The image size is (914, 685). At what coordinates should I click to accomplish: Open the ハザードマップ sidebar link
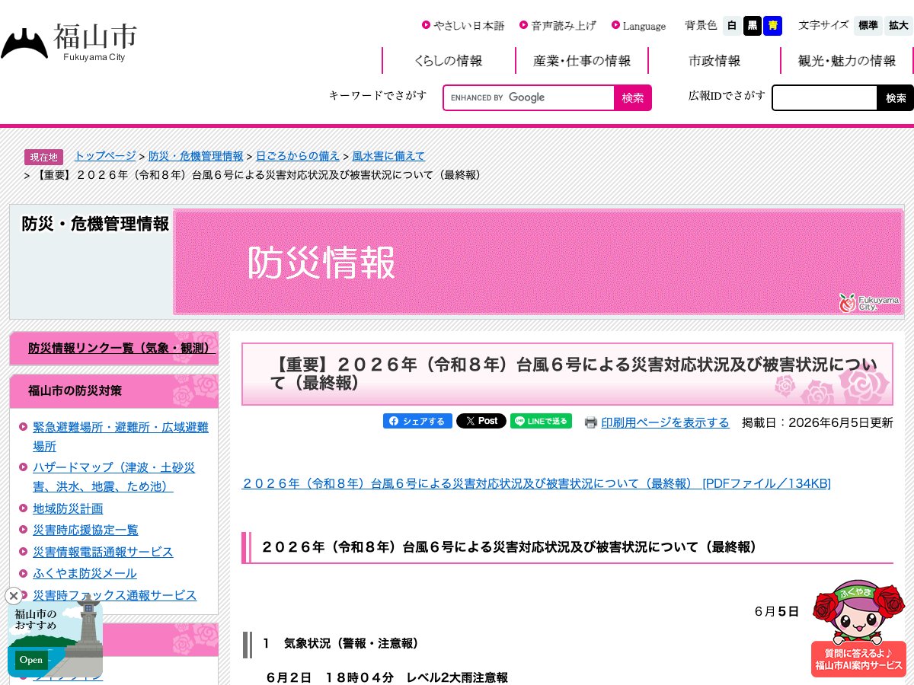[113, 476]
